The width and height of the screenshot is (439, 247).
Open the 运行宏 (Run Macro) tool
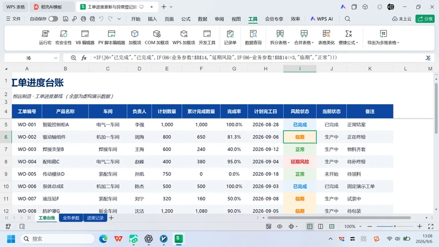[45, 37]
